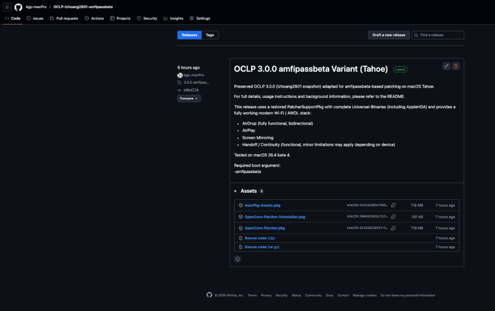Open the 3.0.0-amfipas... tag link
495x311 pixels.
[x=197, y=83]
